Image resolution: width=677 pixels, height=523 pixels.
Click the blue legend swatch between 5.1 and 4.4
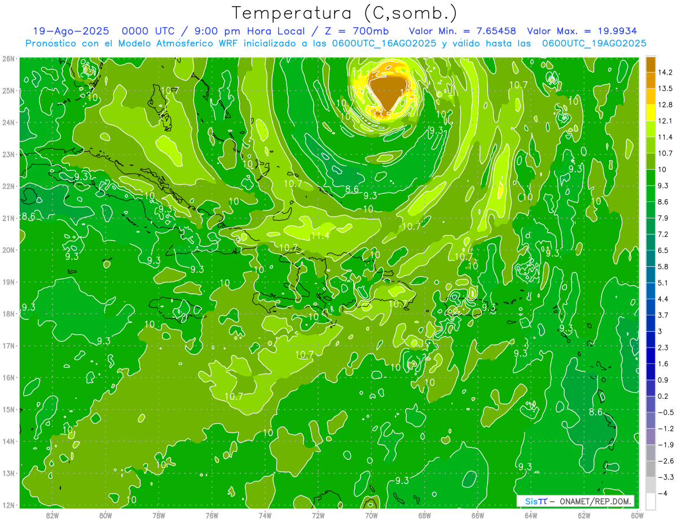(650, 291)
